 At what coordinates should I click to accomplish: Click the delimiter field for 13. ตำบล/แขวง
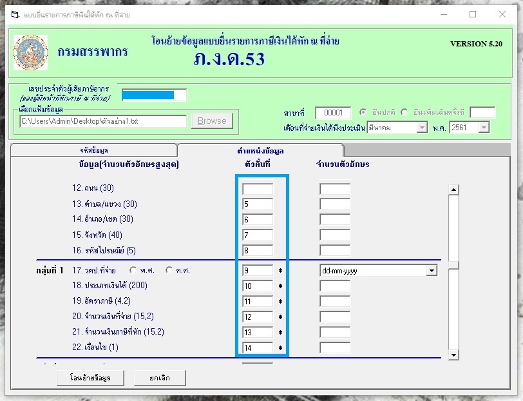[258, 204]
